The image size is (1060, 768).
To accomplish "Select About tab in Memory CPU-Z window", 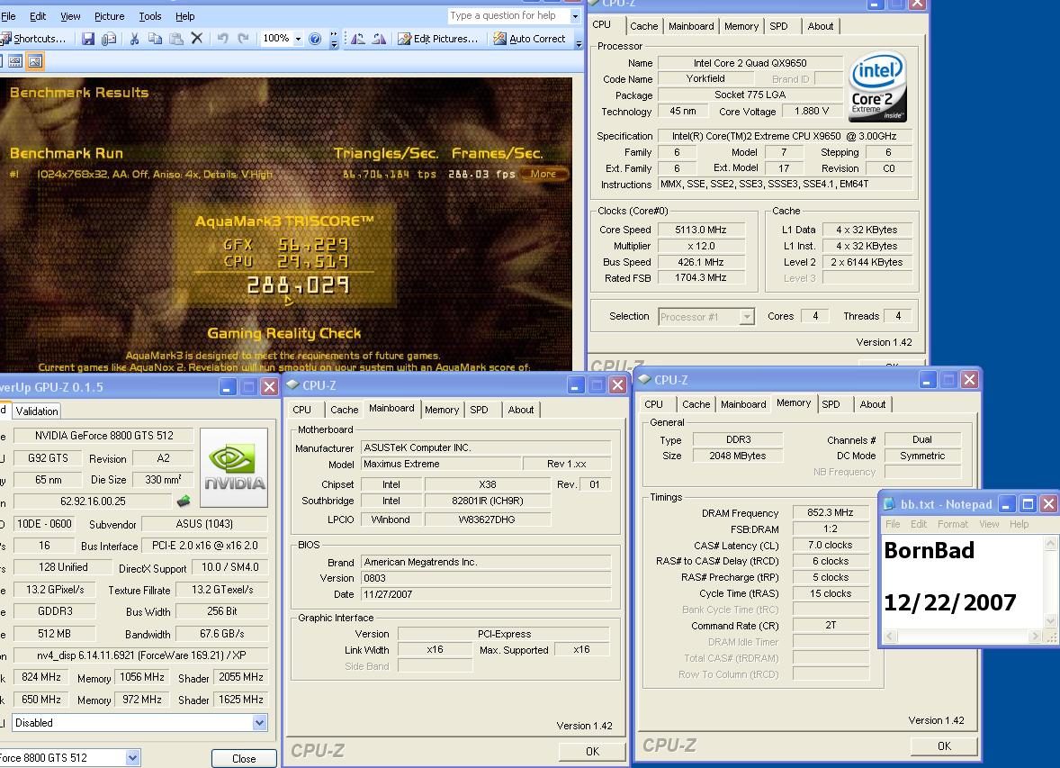I will coord(873,404).
